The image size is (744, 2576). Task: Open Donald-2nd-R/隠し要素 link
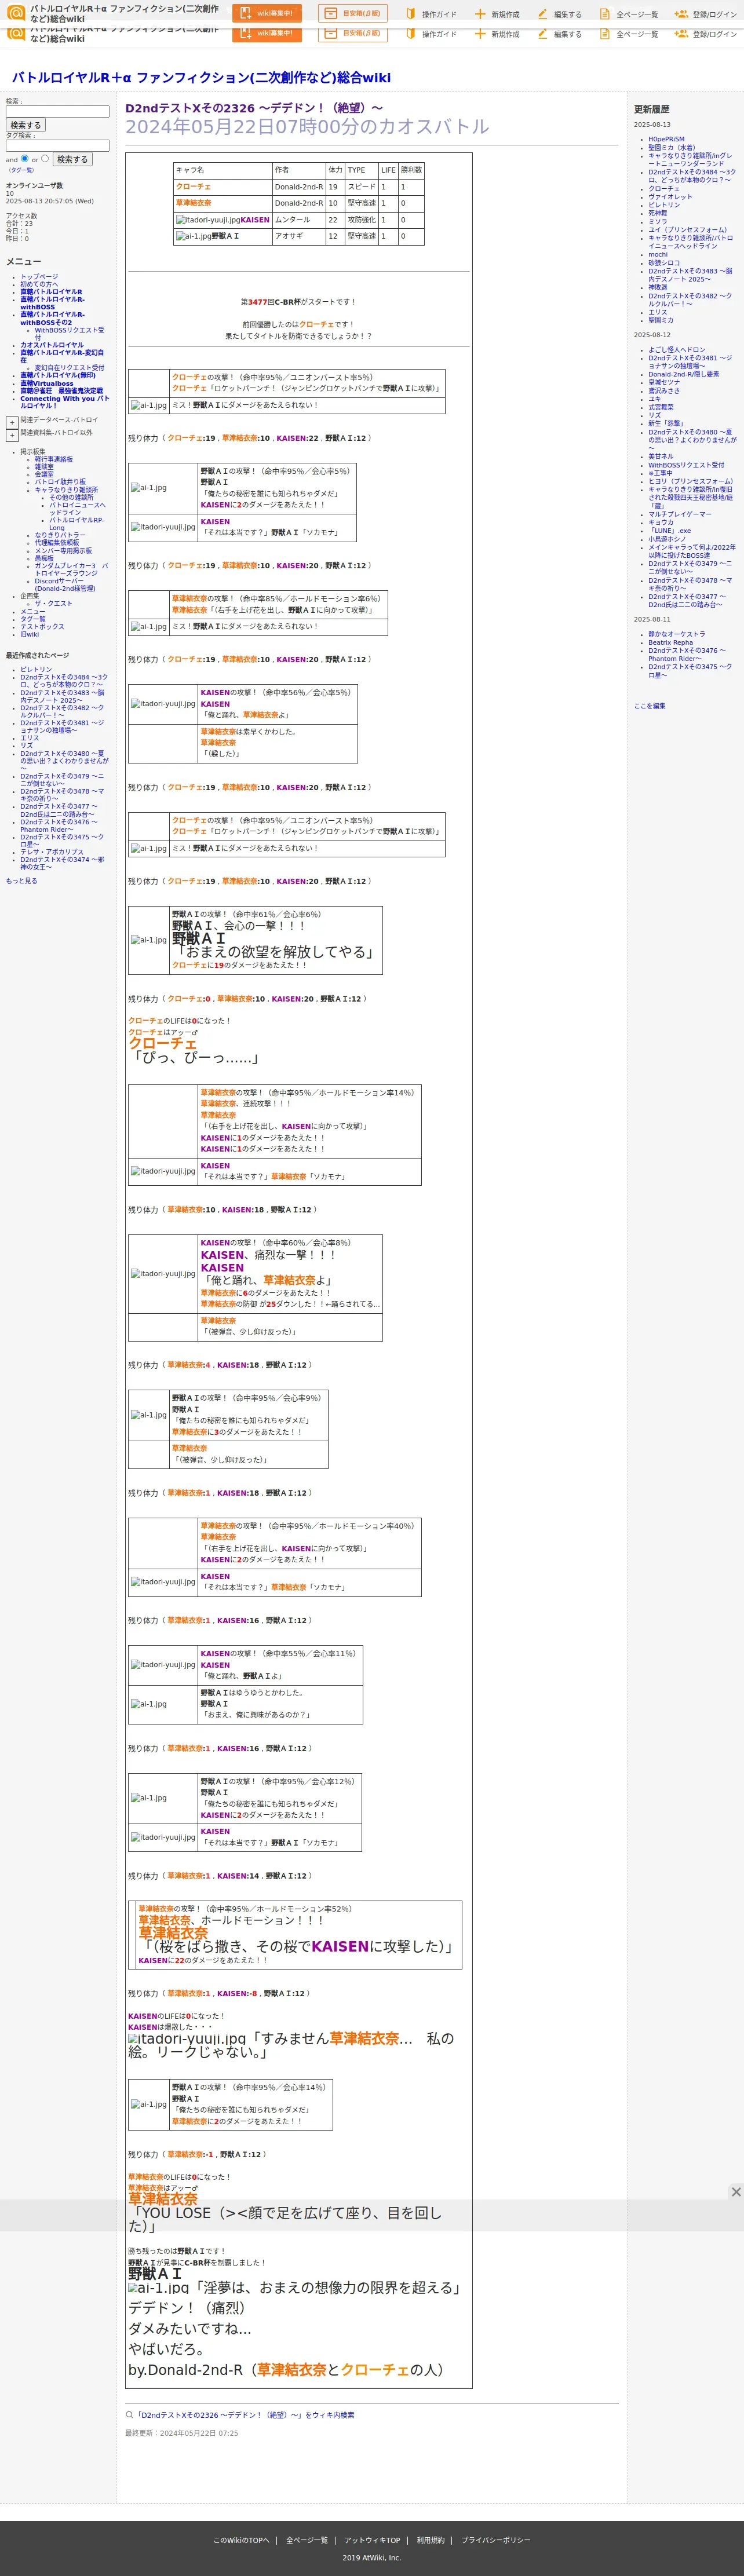tap(683, 374)
